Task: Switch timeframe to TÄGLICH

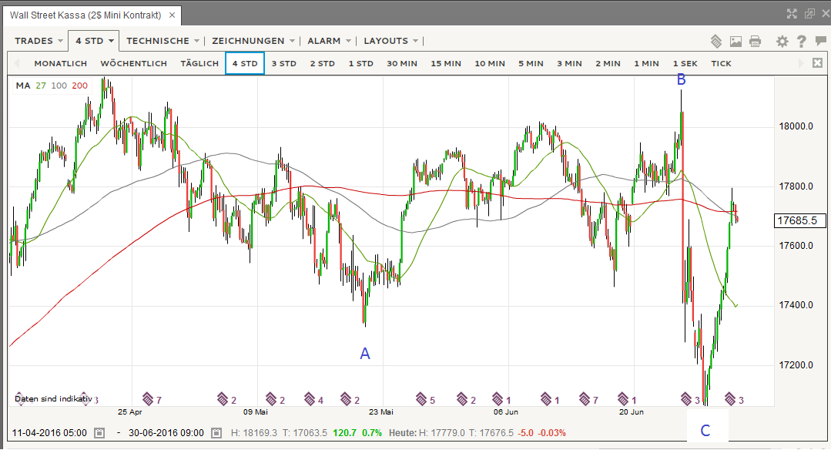Action: click(x=199, y=63)
